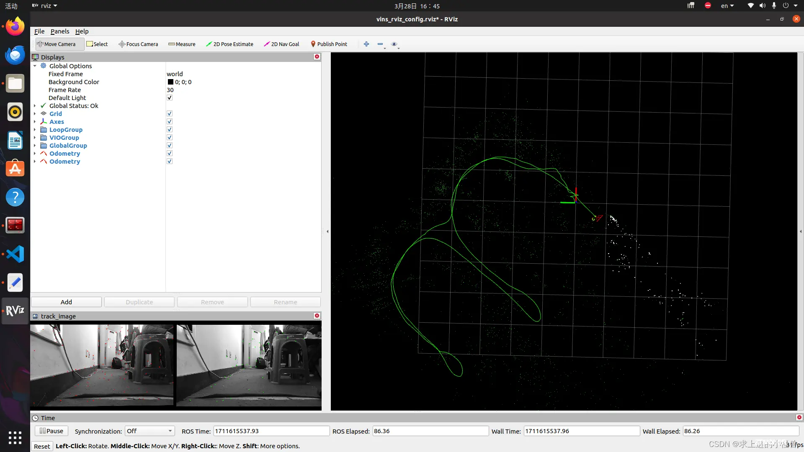Expand the LoopGroup tree item
This screenshot has height=452, width=804.
click(35, 129)
